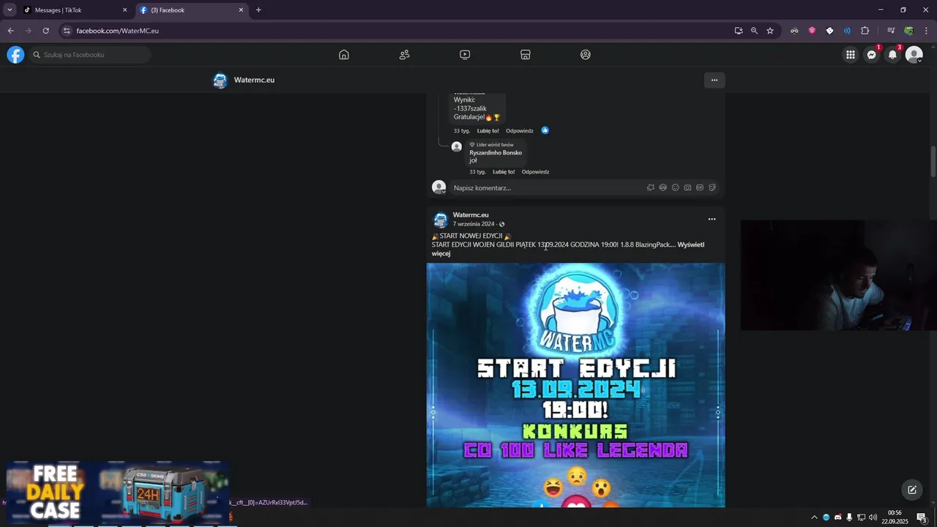
Task: Open the zoom control icon in address bar
Action: click(x=754, y=31)
